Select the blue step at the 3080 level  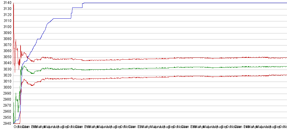click(39, 39)
